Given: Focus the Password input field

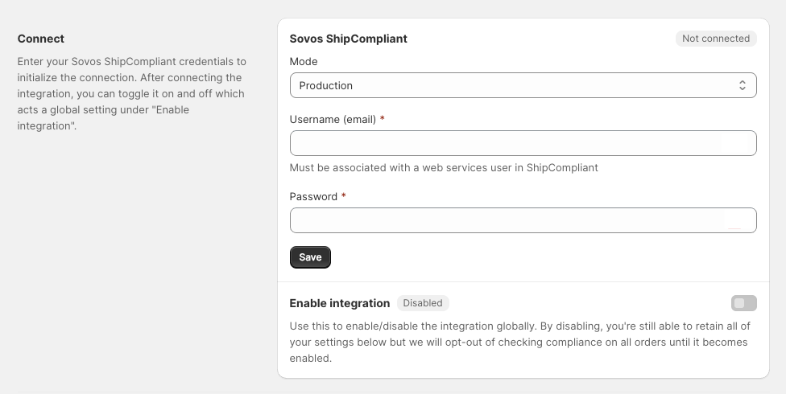Looking at the screenshot, I should pyautogui.click(x=523, y=220).
